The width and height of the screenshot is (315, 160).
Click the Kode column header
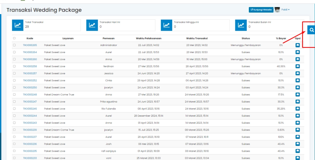[x=30, y=38]
